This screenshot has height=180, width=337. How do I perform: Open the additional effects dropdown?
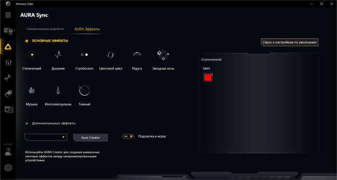pyautogui.click(x=46, y=137)
